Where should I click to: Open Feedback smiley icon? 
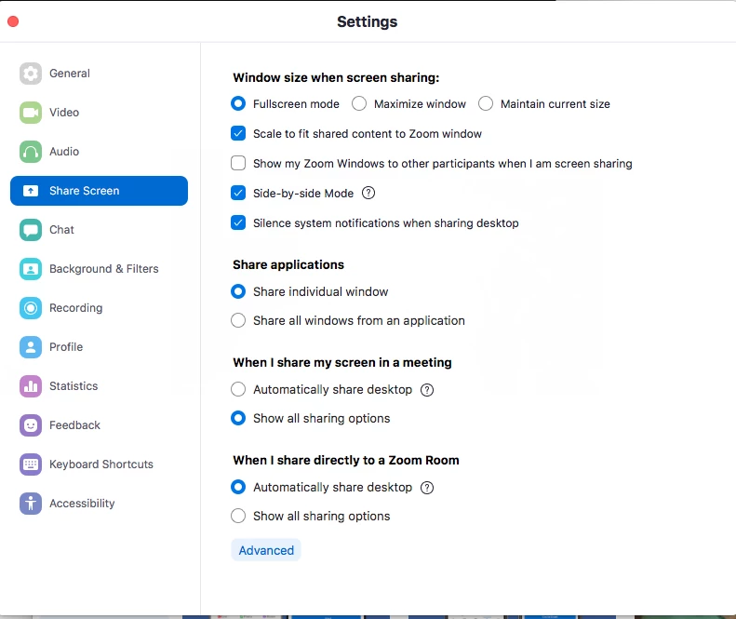pos(31,425)
